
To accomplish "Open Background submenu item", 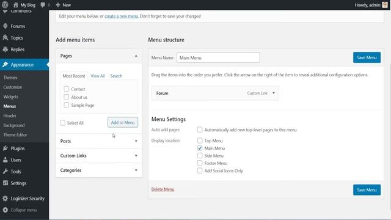I will pyautogui.click(x=14, y=125).
